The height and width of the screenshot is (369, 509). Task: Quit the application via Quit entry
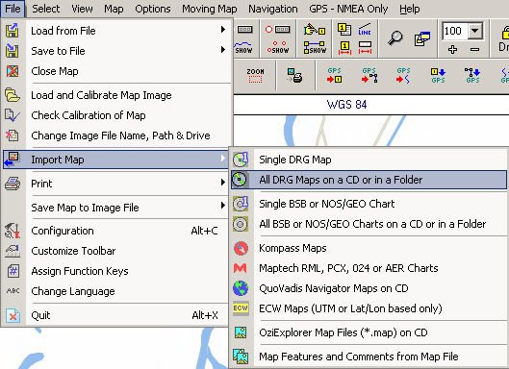pos(116,315)
